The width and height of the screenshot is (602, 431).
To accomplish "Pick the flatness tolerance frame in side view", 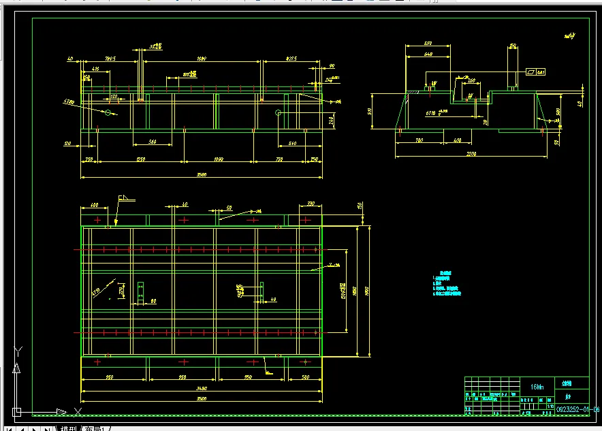I will pos(535,71).
